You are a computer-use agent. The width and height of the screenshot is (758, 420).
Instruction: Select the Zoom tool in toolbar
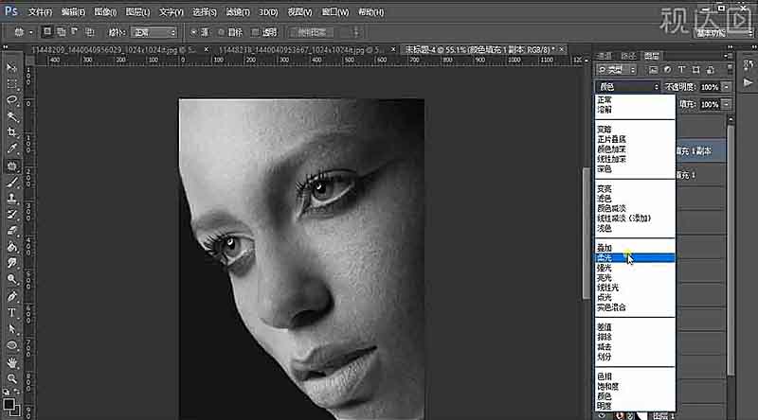click(11, 378)
